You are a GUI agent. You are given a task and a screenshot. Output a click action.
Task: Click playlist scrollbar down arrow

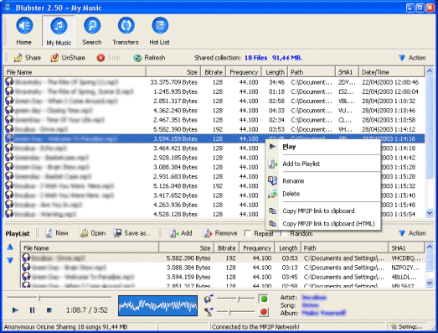430,284
